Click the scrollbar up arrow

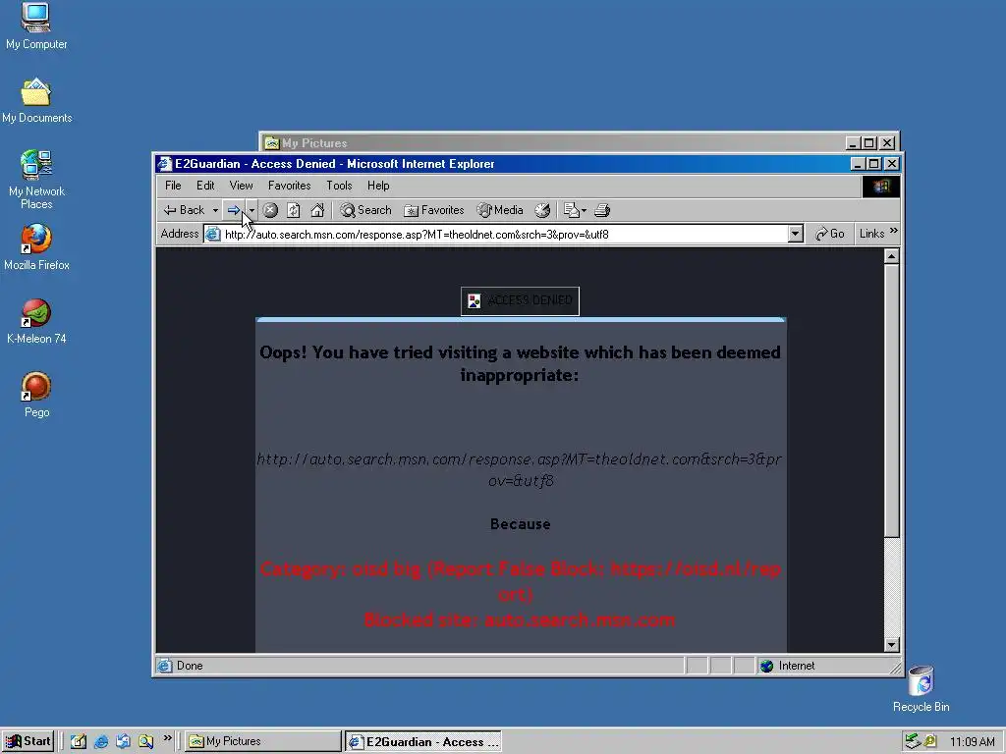click(891, 256)
